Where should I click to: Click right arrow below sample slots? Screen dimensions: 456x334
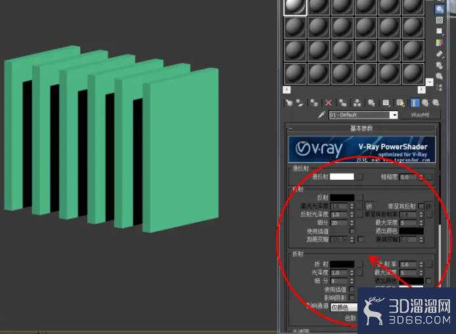pos(421,89)
